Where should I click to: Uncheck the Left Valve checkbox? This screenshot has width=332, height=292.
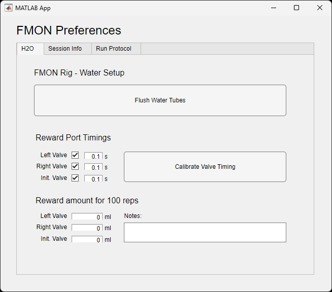tap(75, 155)
